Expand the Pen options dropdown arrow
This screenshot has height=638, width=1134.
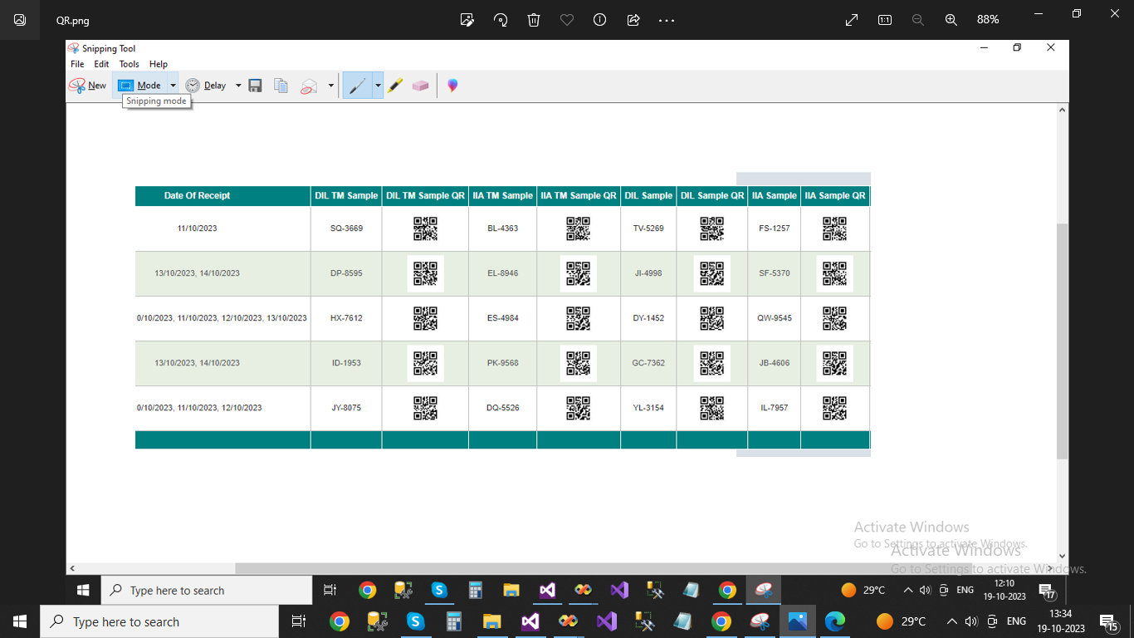tap(378, 86)
